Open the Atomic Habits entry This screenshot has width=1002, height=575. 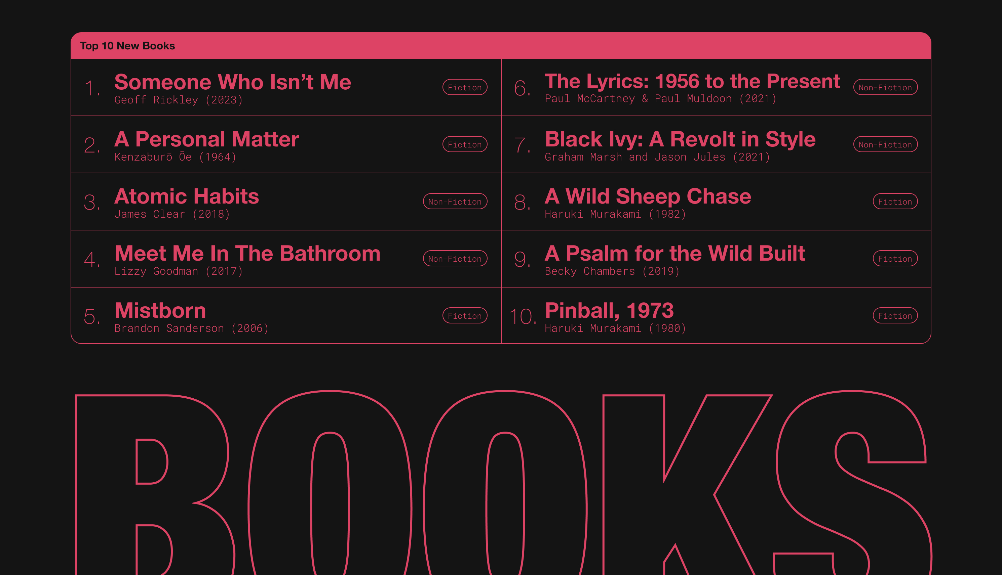187,196
